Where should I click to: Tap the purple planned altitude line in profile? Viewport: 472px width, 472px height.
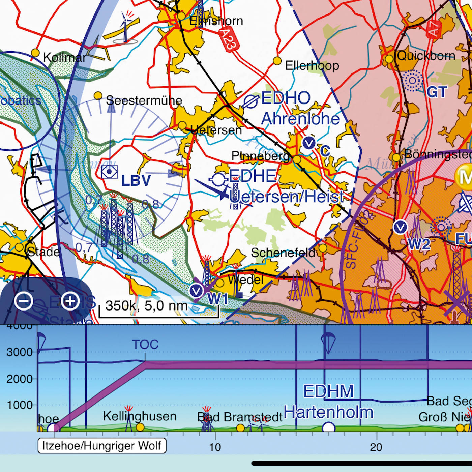tap(270, 365)
